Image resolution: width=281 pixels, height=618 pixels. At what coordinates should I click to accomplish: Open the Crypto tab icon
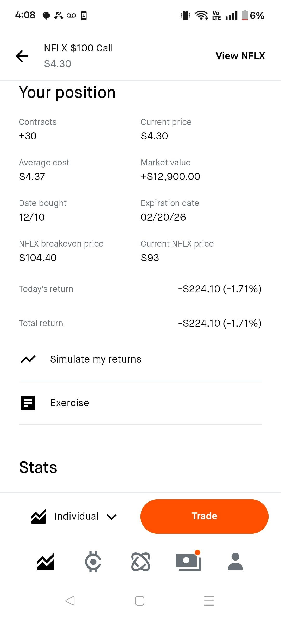coord(93,562)
